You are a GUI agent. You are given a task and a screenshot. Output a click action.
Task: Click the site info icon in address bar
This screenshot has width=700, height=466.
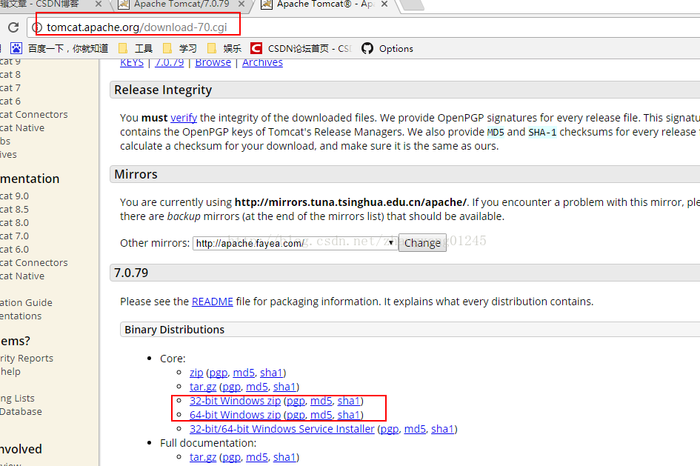tap(38, 27)
